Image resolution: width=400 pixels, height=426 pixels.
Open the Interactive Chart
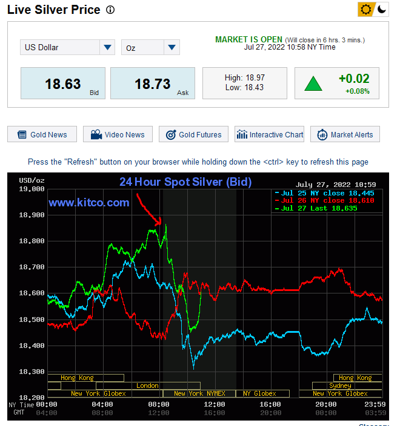coord(269,134)
